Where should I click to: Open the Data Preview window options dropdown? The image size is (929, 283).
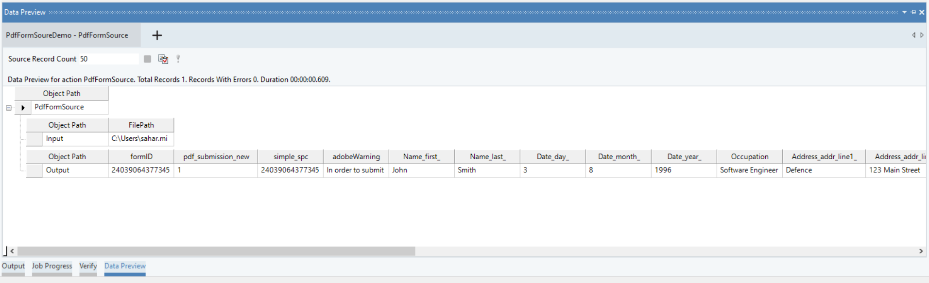coord(904,12)
